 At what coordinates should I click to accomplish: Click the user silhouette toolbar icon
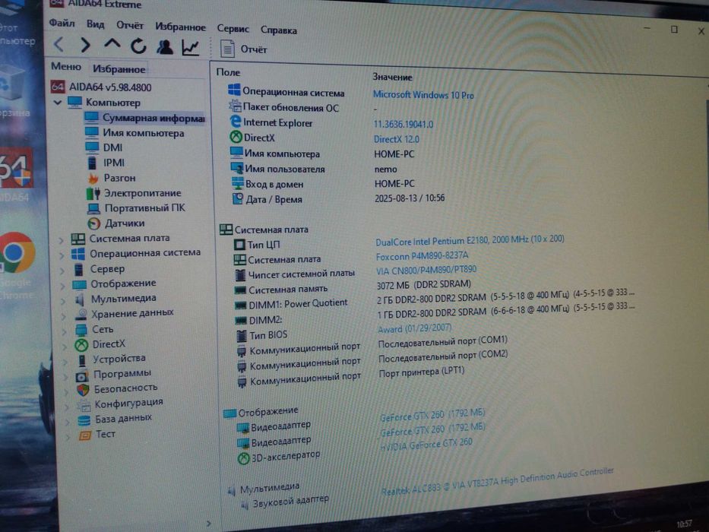[165, 46]
